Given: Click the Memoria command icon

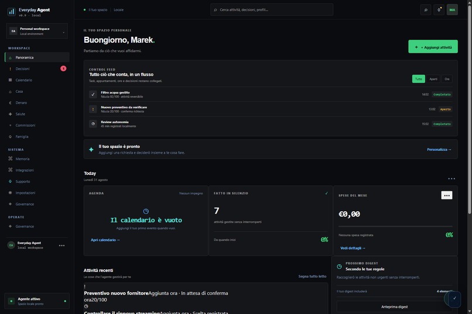Looking at the screenshot, I should tap(10, 158).
